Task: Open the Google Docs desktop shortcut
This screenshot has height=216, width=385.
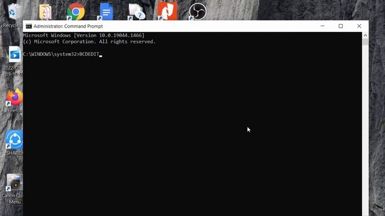Action: [x=106, y=11]
